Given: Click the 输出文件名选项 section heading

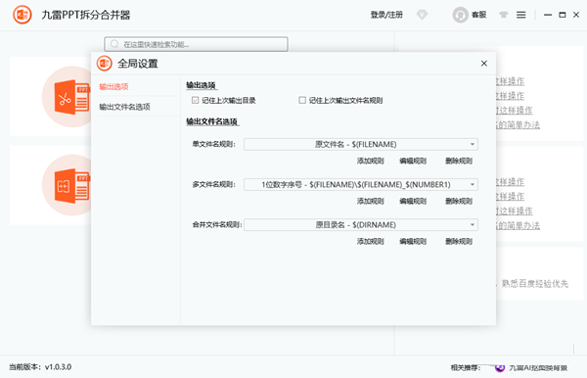Looking at the screenshot, I should (x=212, y=121).
